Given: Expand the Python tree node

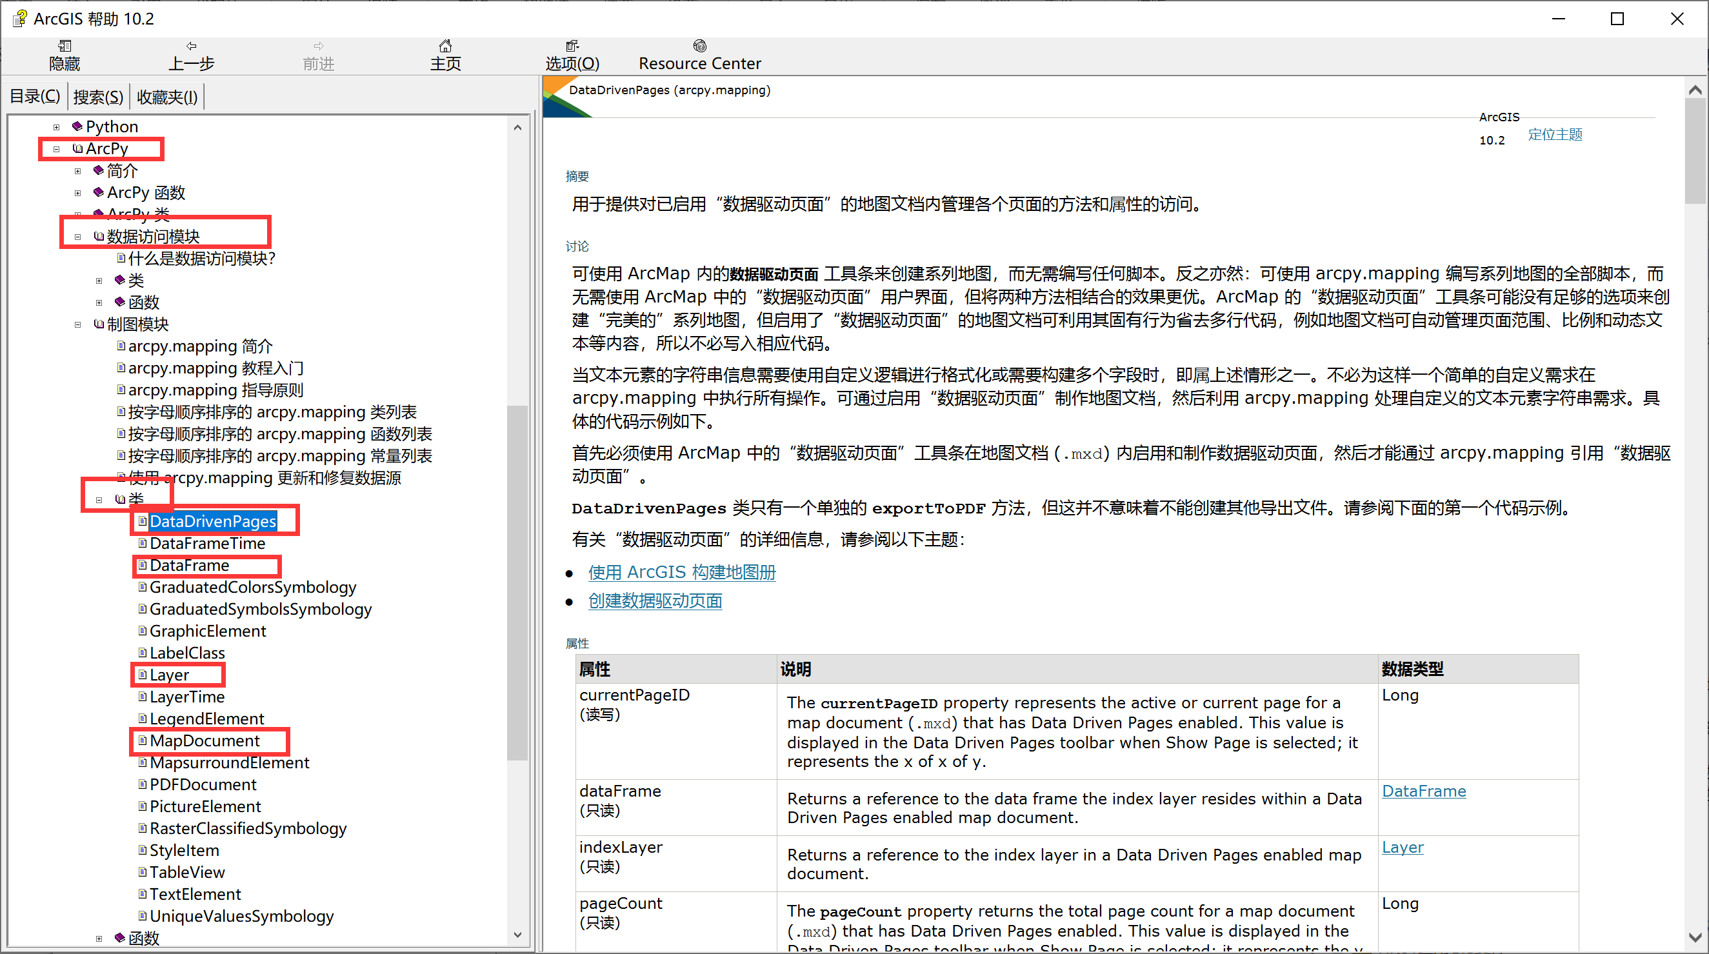Looking at the screenshot, I should [x=56, y=126].
